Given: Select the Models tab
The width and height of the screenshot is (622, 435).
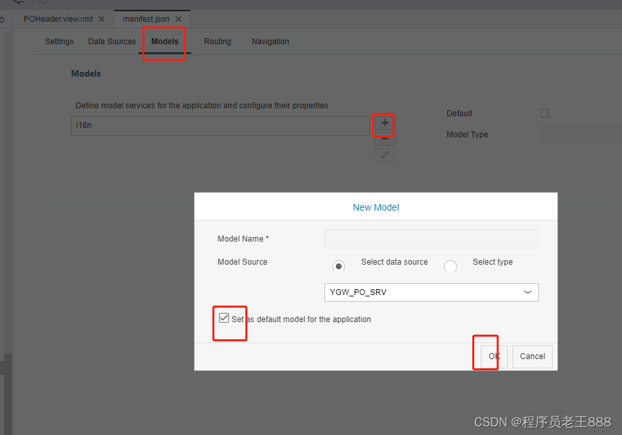Looking at the screenshot, I should pyautogui.click(x=165, y=42).
